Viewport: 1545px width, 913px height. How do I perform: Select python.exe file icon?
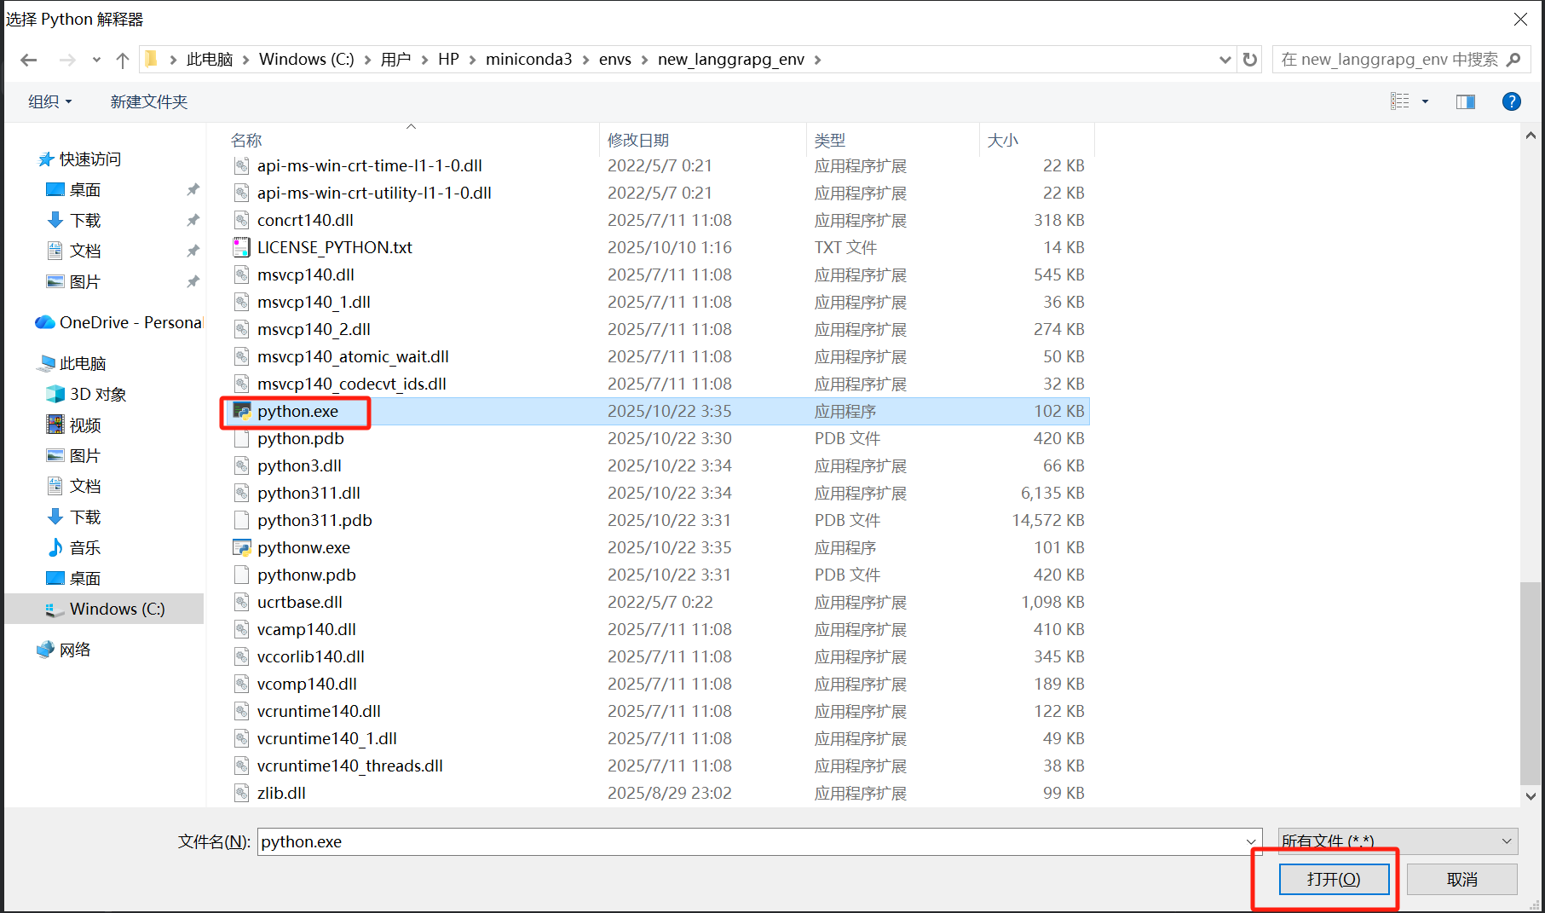[x=242, y=411]
